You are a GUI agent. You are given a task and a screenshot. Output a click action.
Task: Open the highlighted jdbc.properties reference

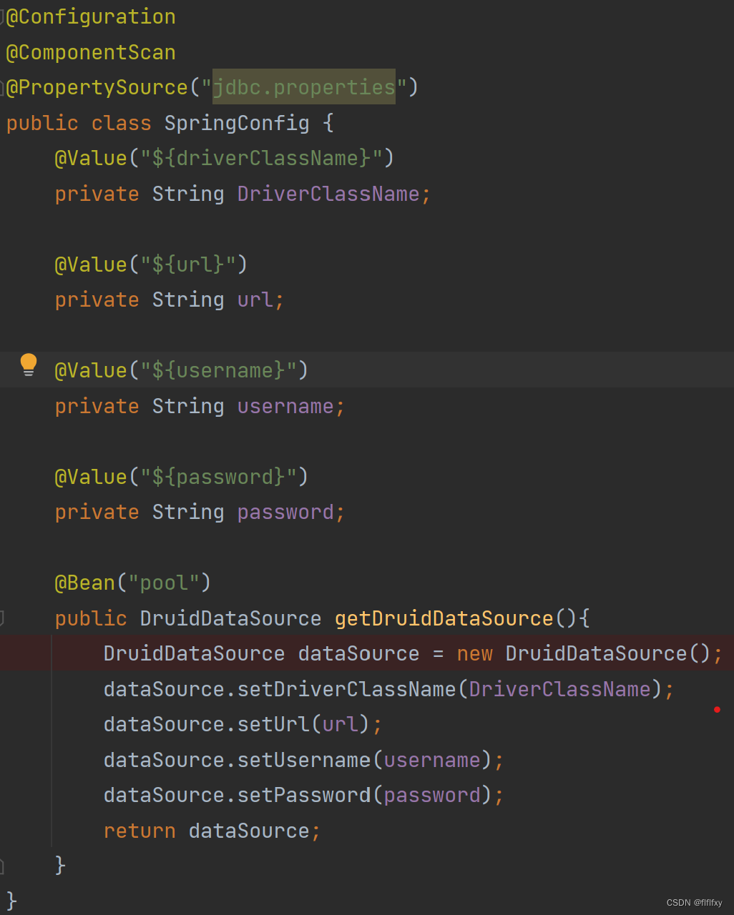303,87
